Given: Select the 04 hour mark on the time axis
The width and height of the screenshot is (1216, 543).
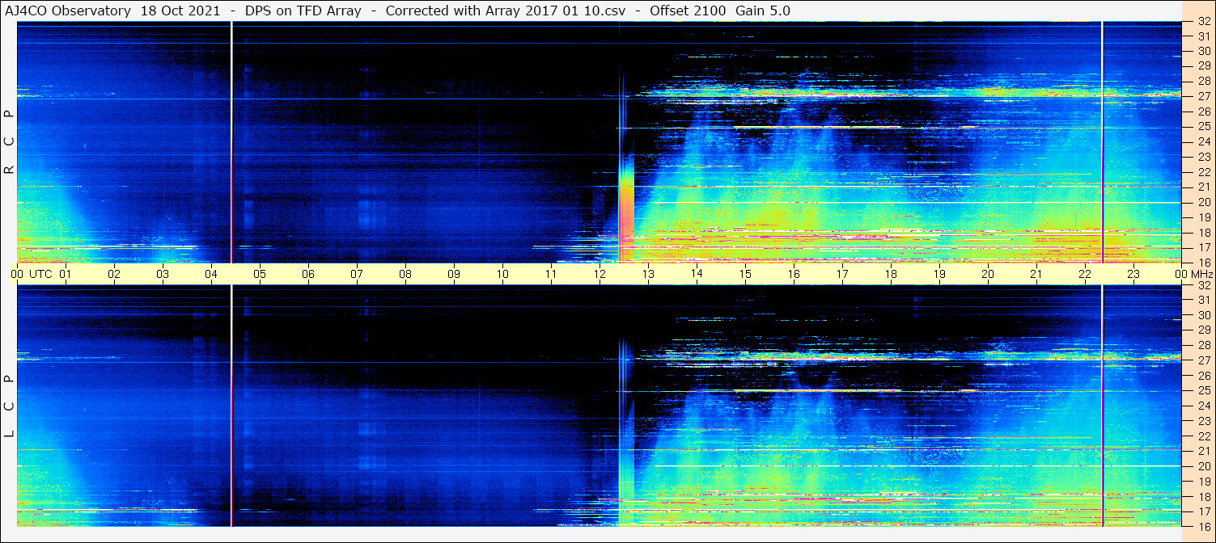Looking at the screenshot, I should pos(211,274).
